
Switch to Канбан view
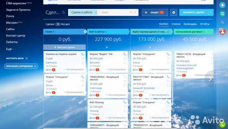click(164, 24)
